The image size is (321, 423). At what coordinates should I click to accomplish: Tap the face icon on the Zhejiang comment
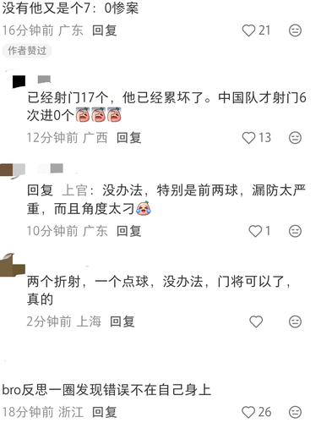[x=295, y=412]
